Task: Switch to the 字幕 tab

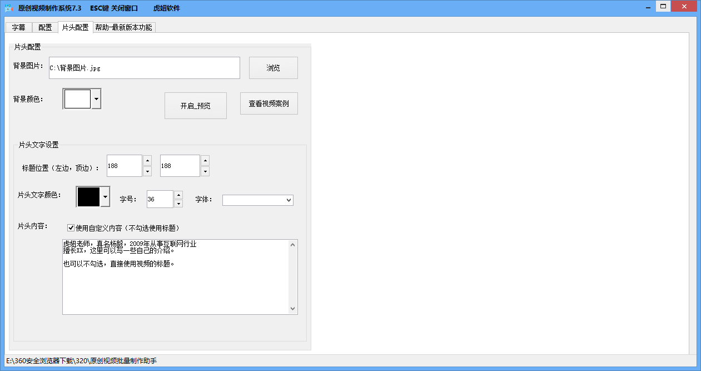Action: point(19,27)
